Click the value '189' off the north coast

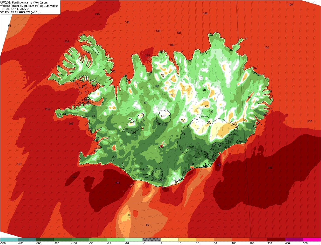click(x=172, y=45)
